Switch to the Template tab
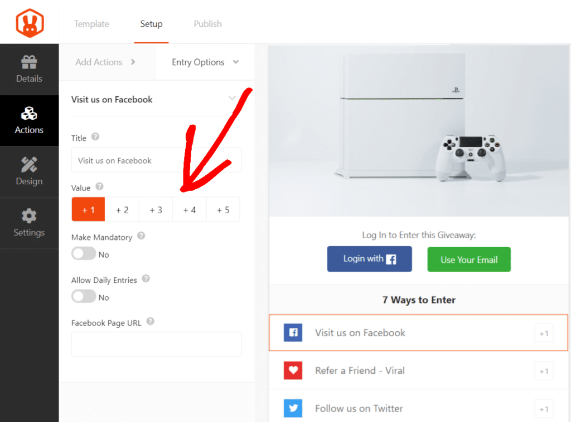This screenshot has height=422, width=571. (x=91, y=24)
